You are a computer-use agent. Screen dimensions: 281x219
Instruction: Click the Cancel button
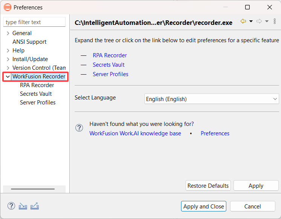point(252,206)
